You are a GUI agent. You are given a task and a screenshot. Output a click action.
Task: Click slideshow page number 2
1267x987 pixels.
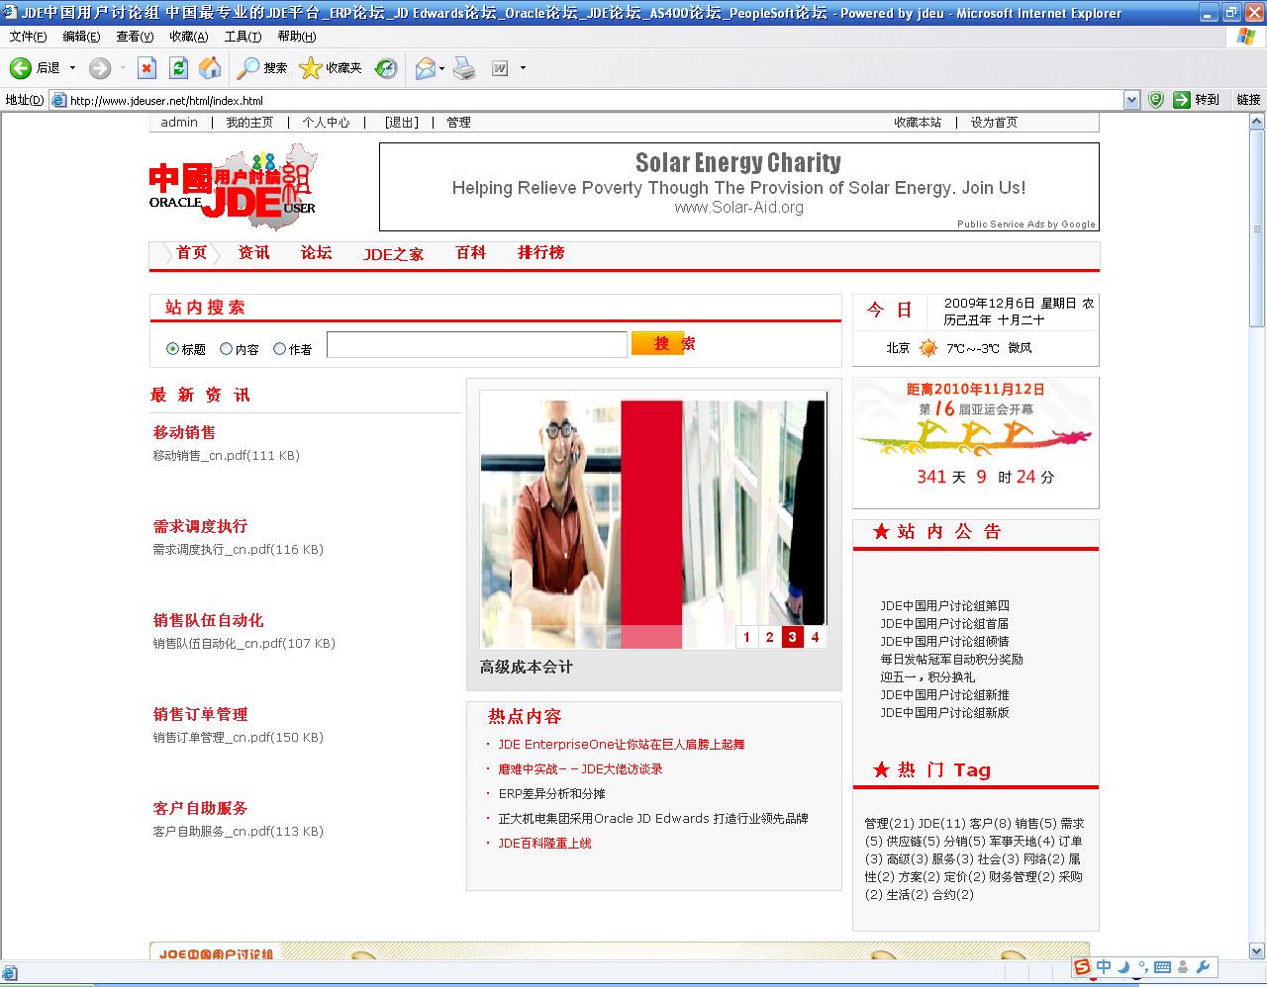[x=769, y=637]
